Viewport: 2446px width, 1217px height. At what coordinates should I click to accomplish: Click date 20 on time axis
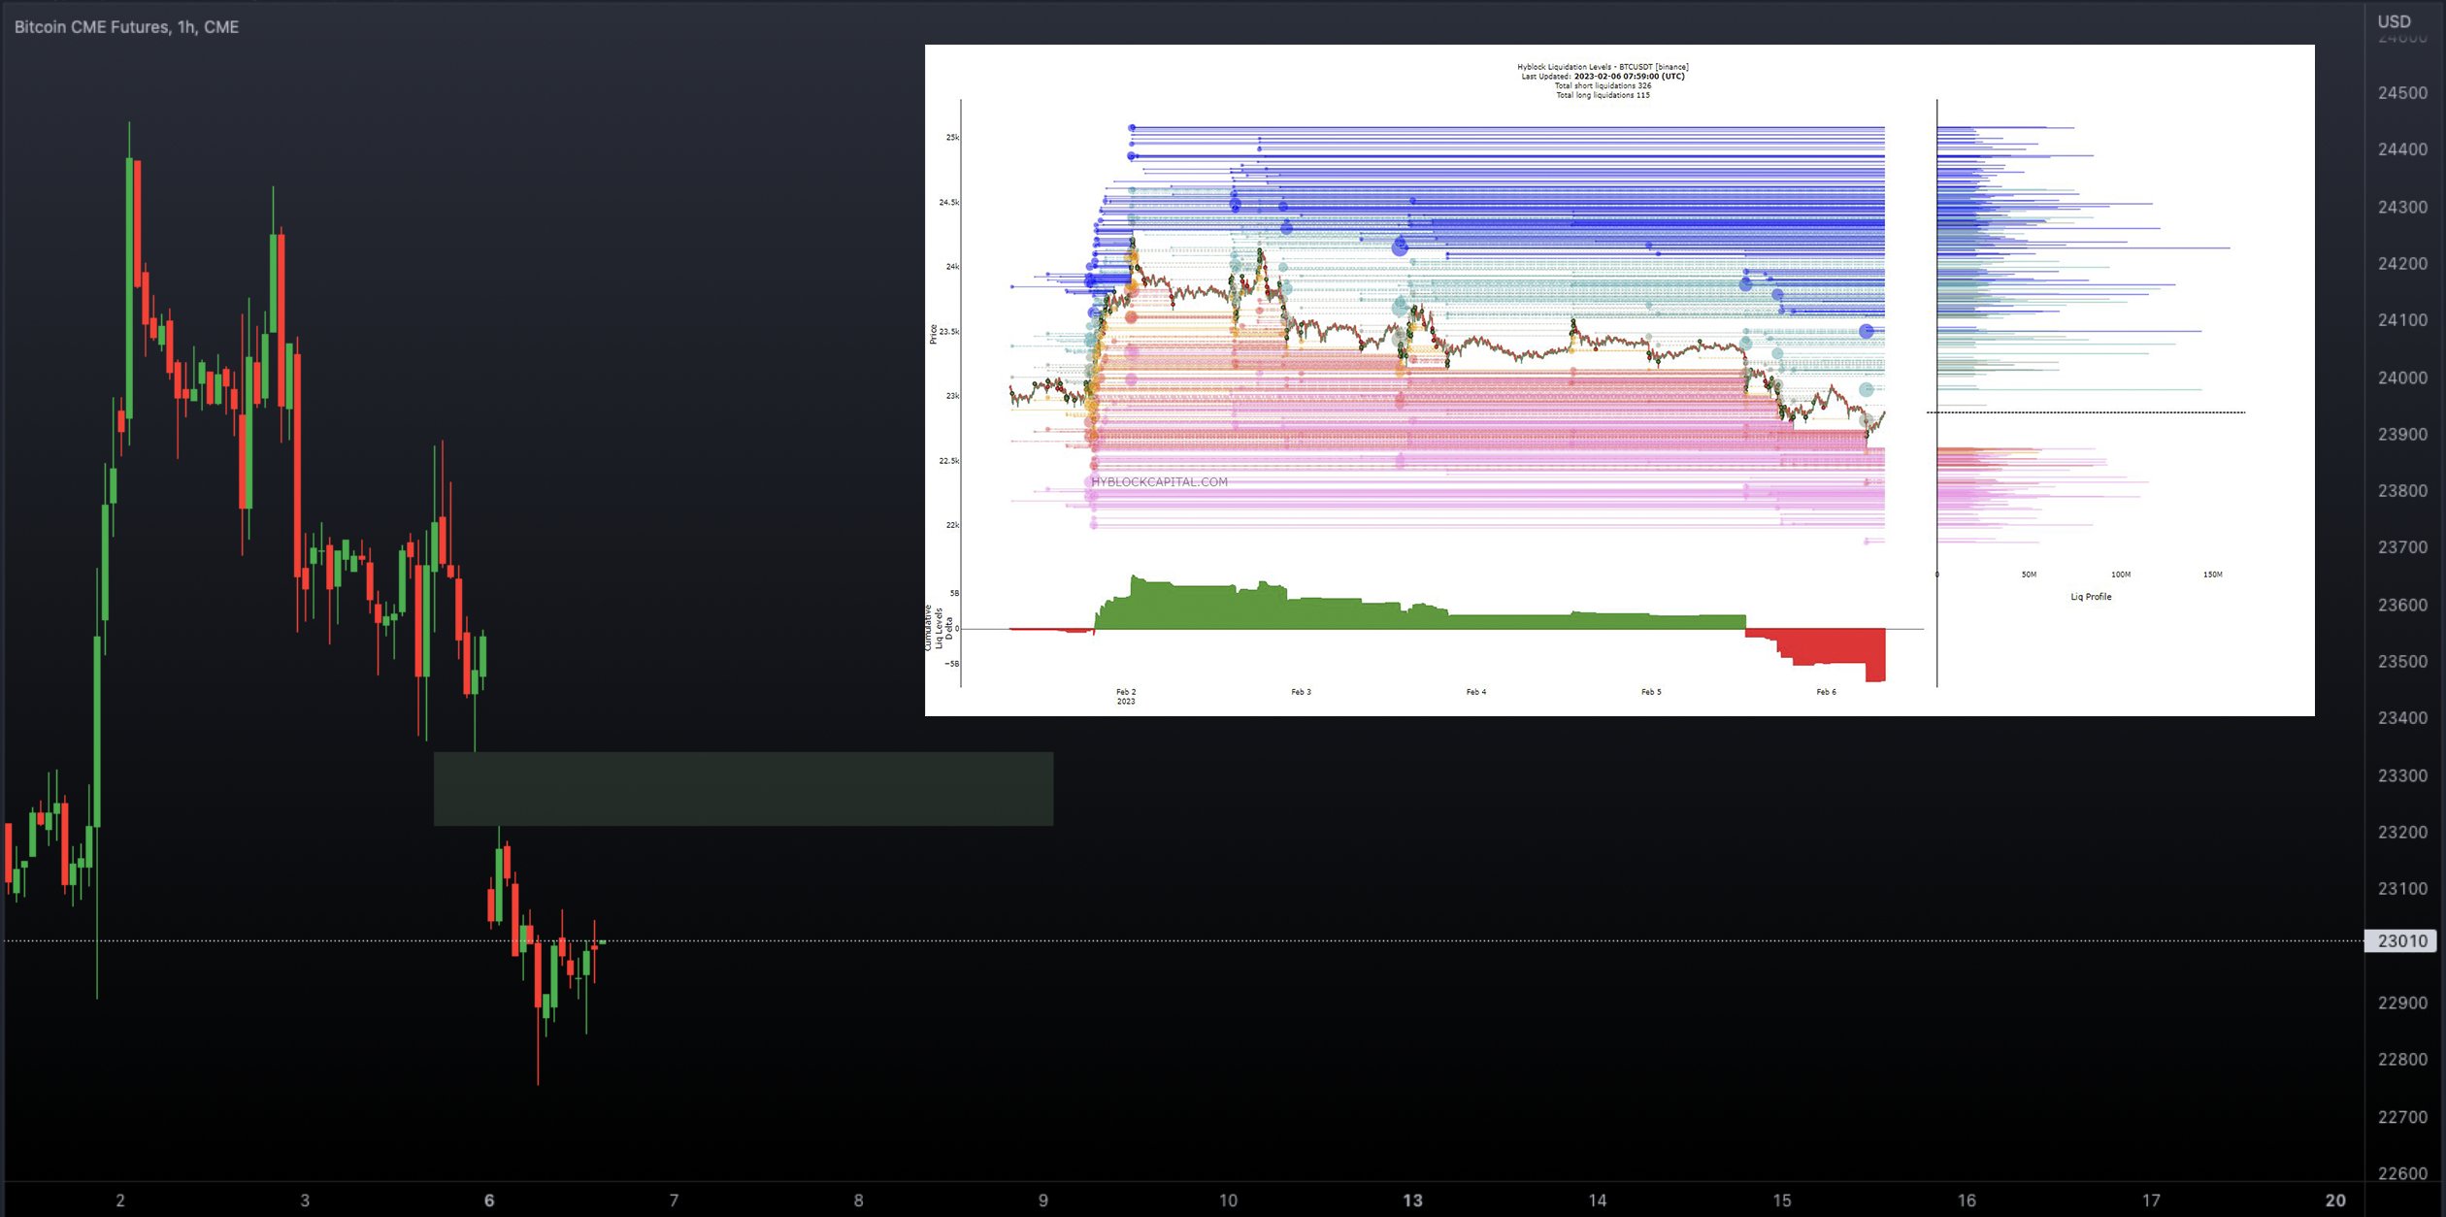2335,1201
